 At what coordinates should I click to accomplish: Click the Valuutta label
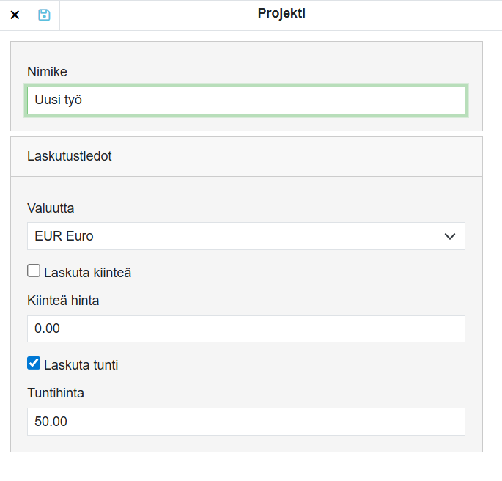coord(51,208)
